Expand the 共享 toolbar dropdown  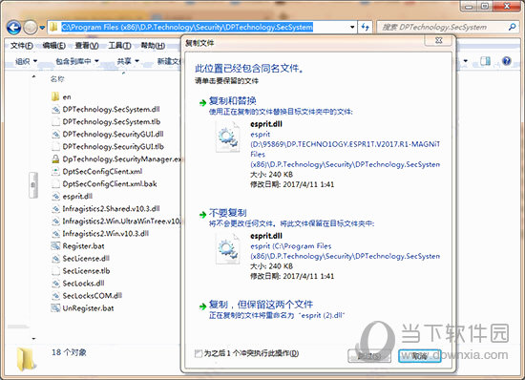[x=128, y=61]
